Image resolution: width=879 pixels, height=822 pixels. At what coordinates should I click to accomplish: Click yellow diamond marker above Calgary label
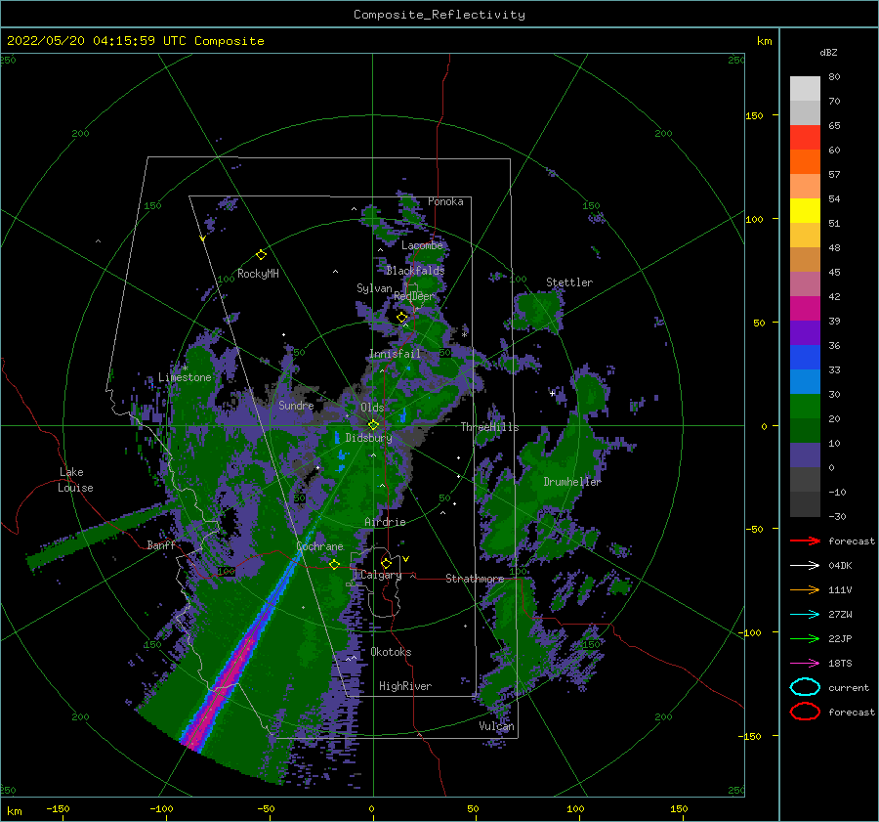tap(386, 563)
